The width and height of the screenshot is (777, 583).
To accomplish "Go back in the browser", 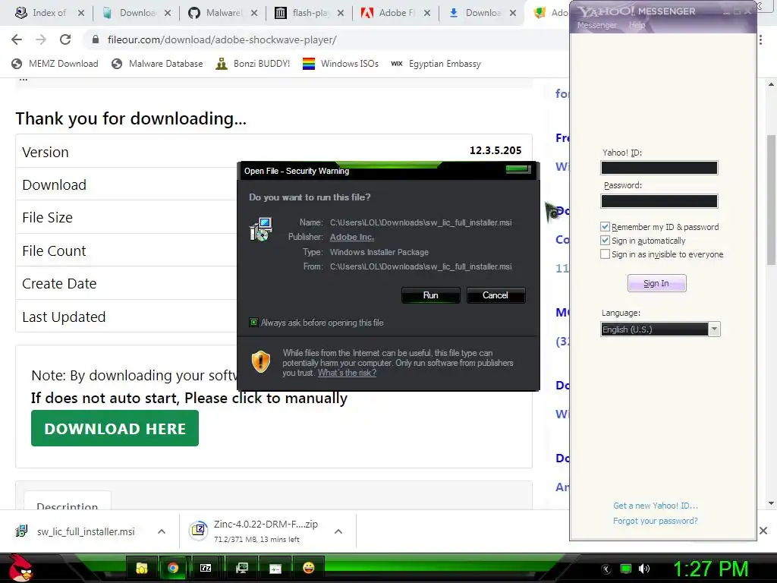I will [17, 39].
